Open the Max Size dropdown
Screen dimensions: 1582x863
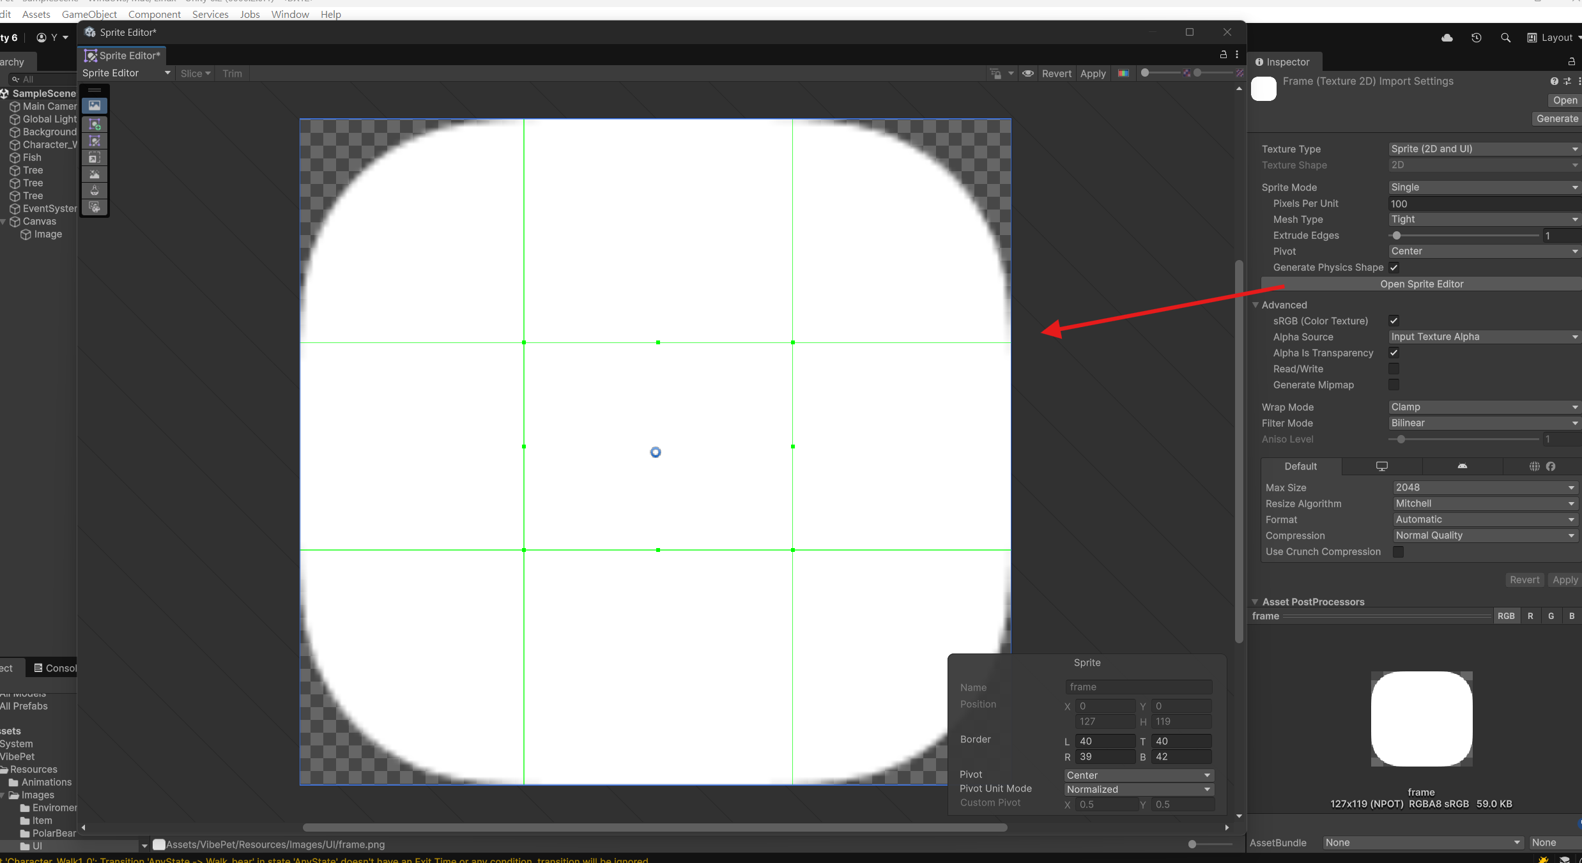tap(1486, 487)
